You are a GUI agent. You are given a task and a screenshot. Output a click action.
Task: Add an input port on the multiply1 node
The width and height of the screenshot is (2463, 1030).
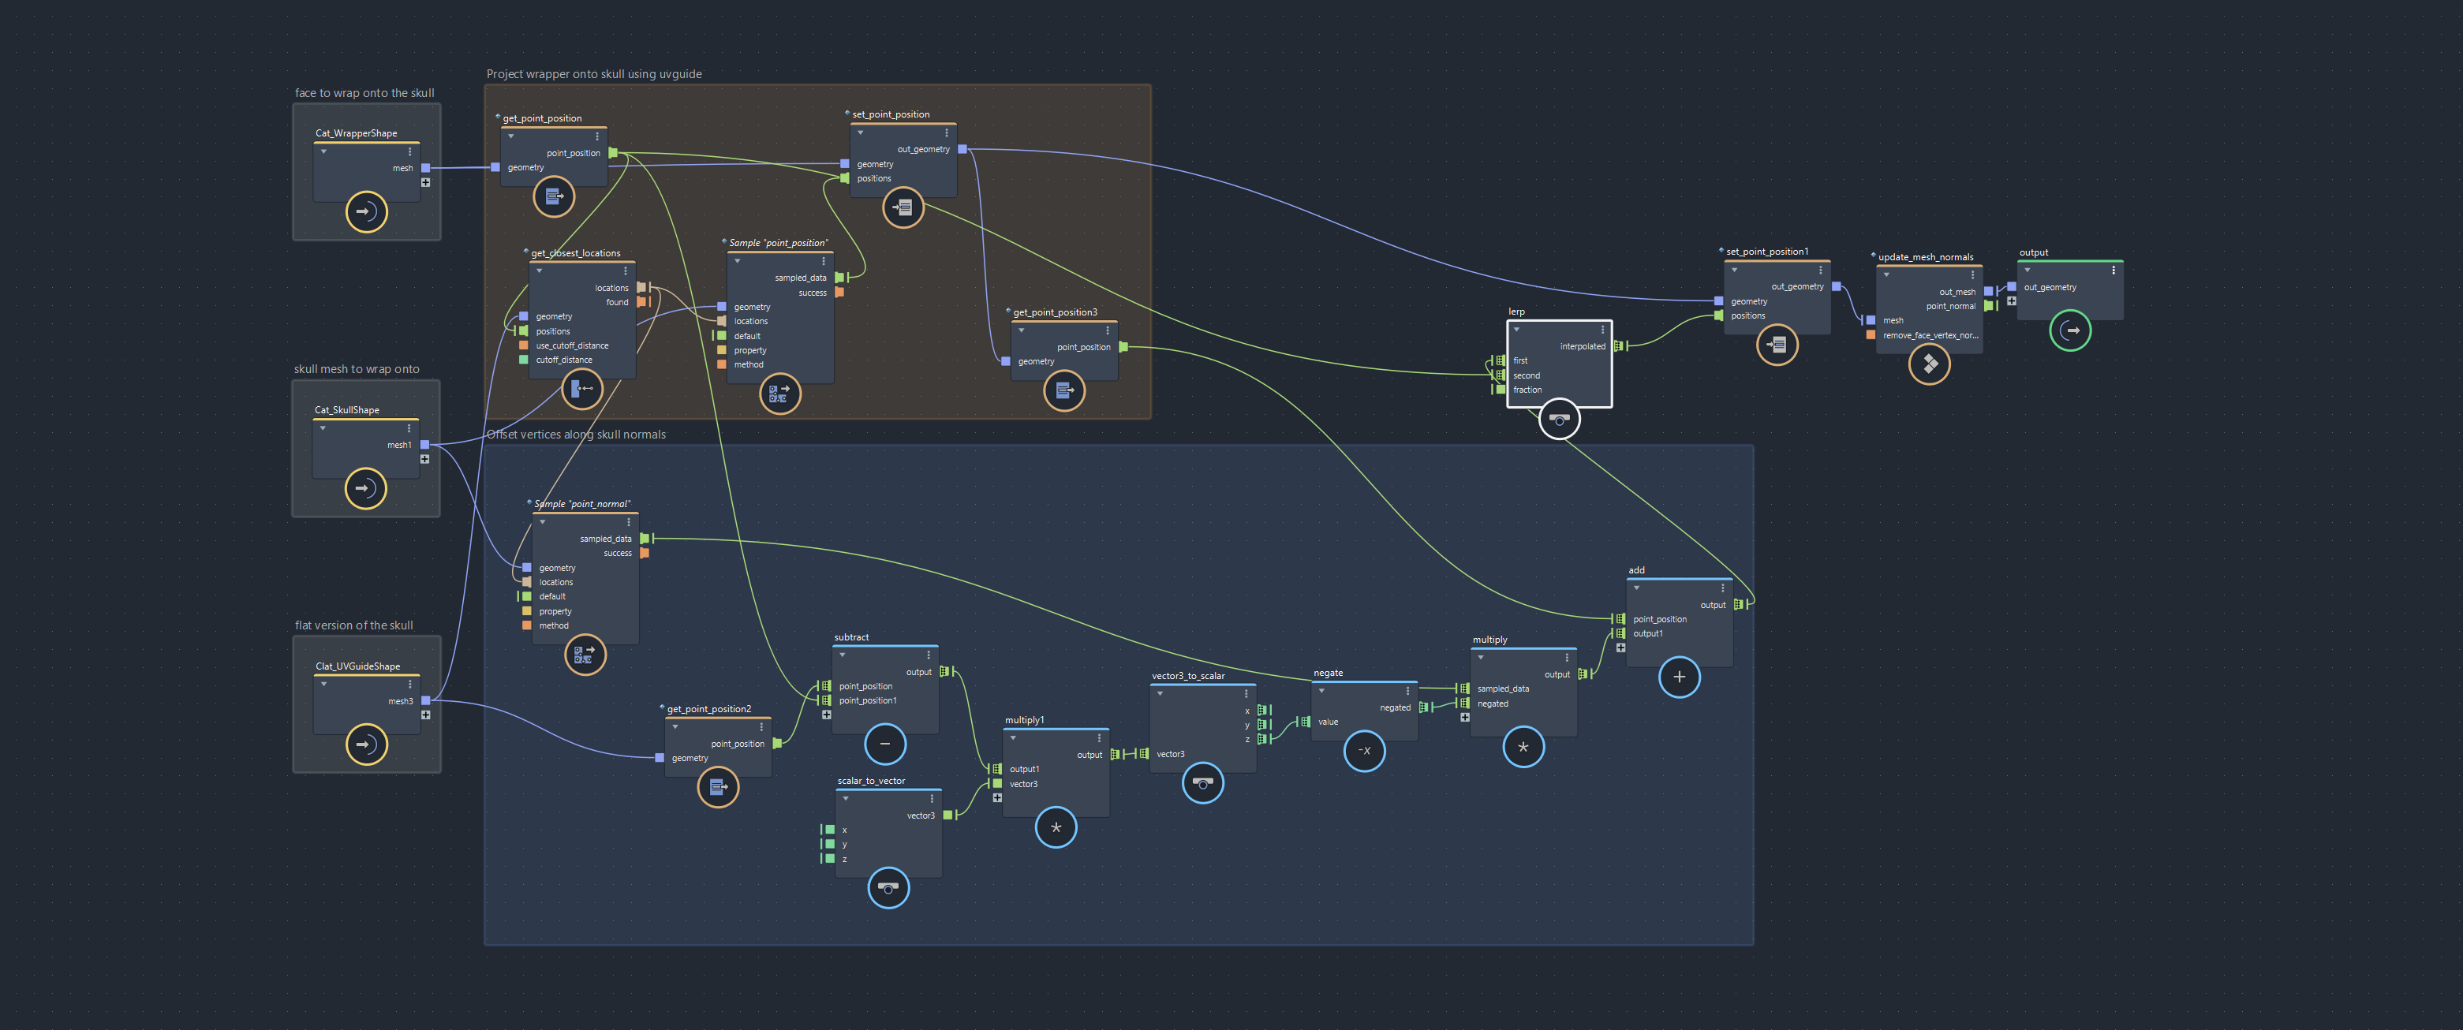(997, 798)
